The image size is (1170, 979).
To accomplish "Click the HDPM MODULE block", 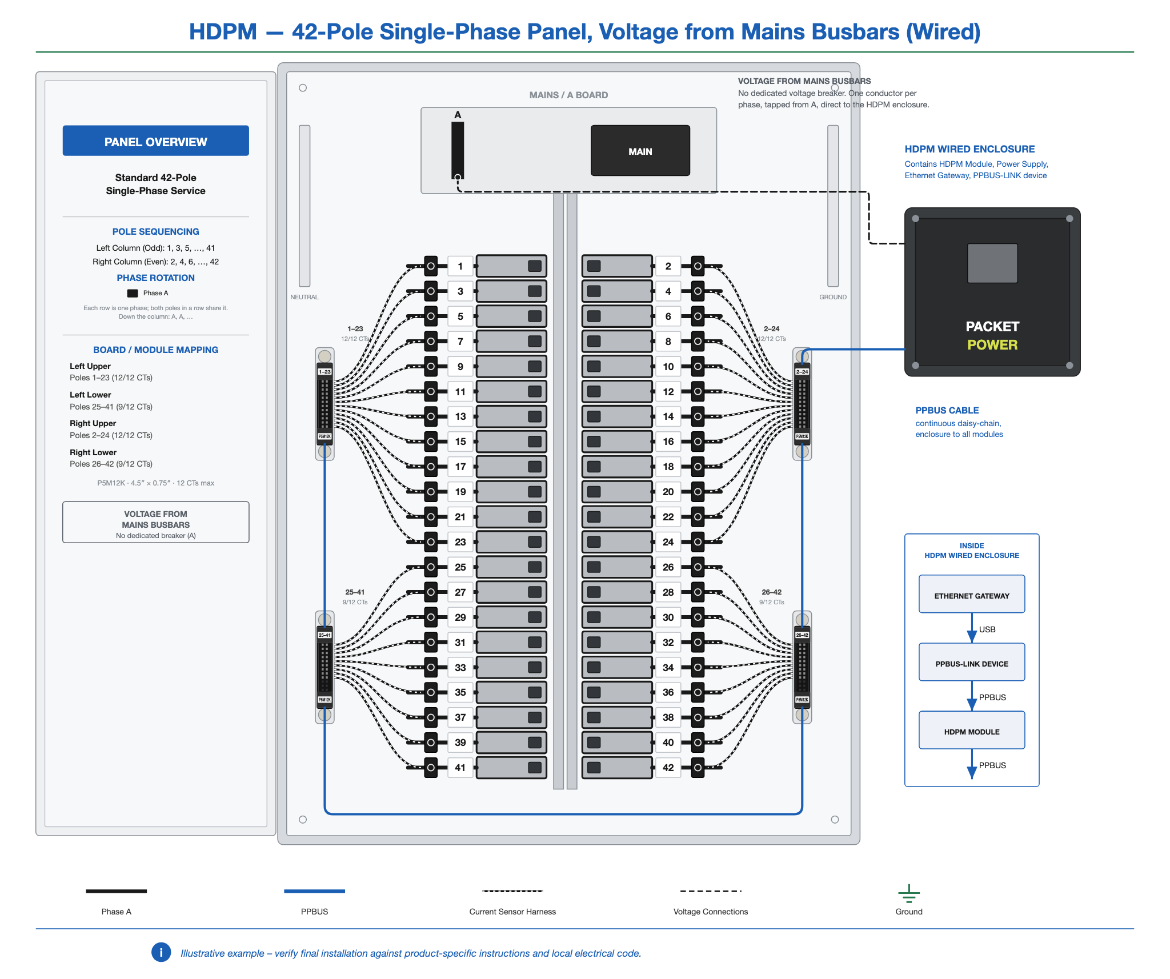I will pyautogui.click(x=972, y=730).
